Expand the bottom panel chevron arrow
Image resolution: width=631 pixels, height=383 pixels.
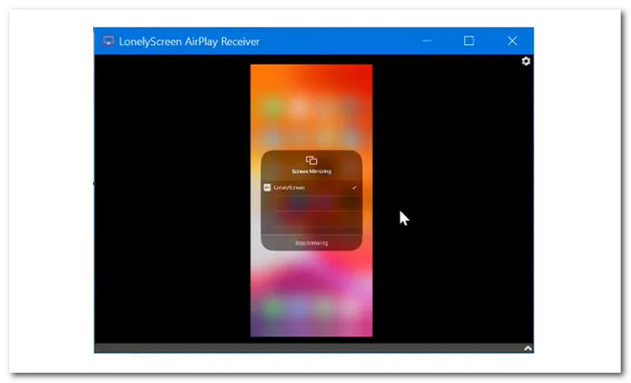click(x=528, y=348)
